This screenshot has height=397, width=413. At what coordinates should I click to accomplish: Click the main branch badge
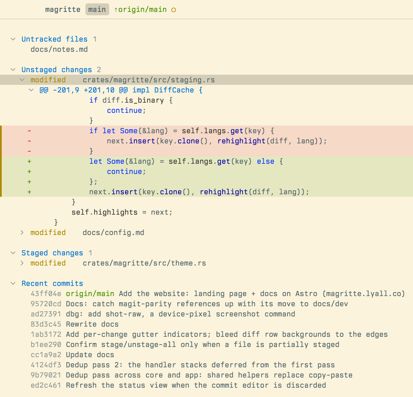(97, 10)
